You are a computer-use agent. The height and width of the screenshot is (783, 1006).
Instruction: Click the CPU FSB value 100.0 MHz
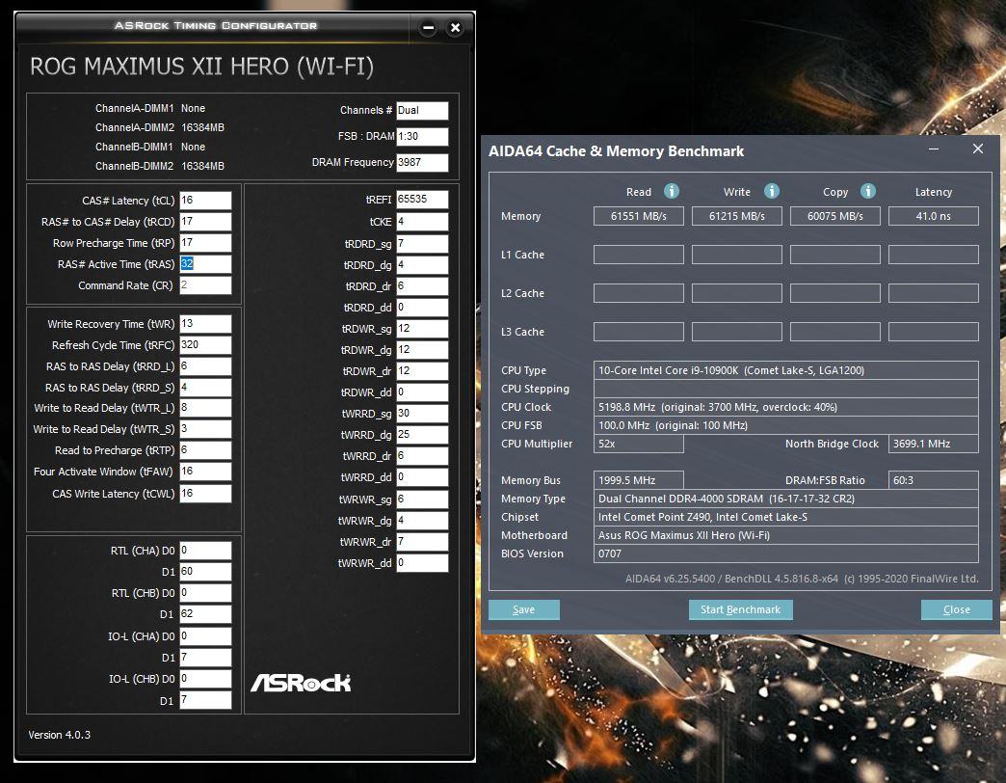pyautogui.click(x=673, y=425)
